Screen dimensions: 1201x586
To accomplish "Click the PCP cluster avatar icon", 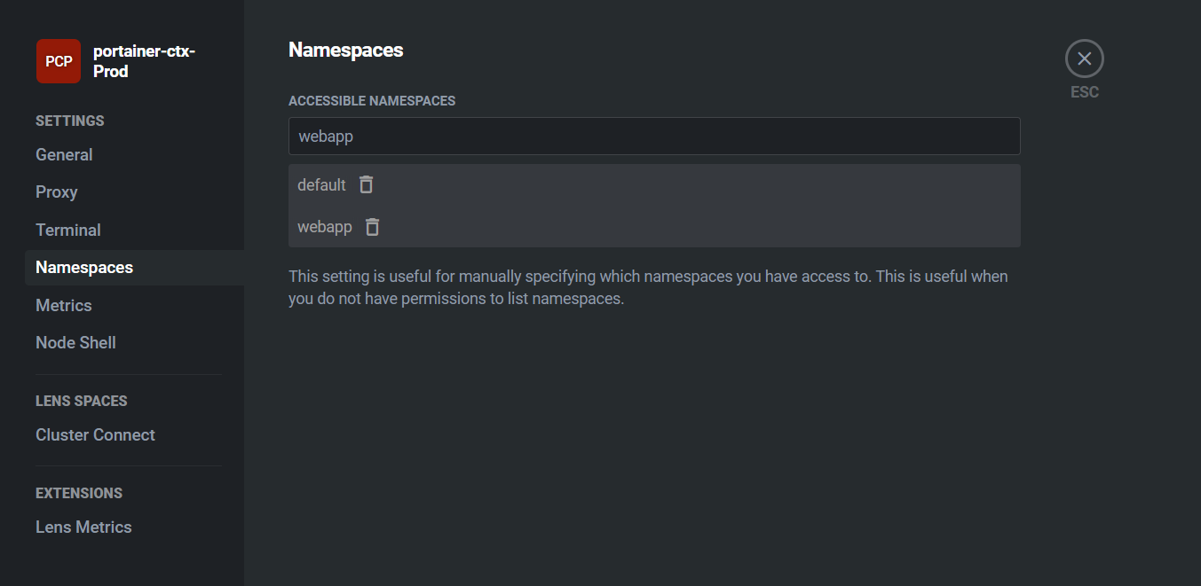I will click(x=59, y=61).
